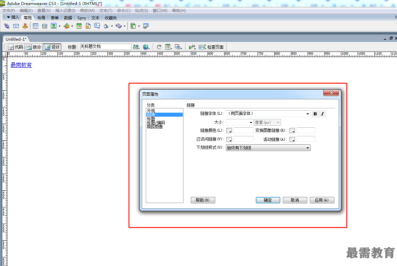
Task: Click the OK button in Page Properties
Action: pos(268,200)
